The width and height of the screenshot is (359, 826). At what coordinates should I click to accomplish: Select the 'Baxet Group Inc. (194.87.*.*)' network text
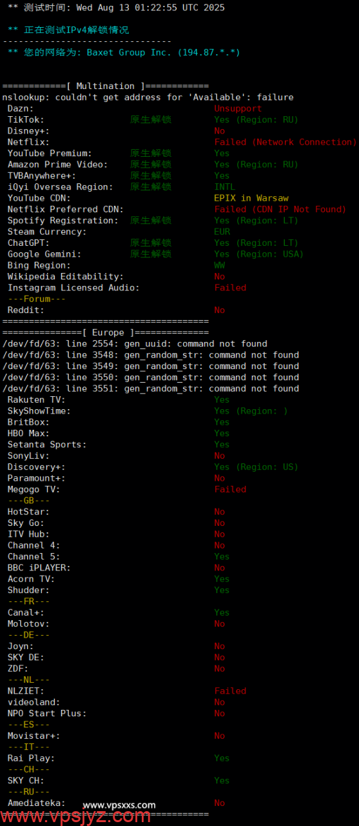(x=164, y=52)
